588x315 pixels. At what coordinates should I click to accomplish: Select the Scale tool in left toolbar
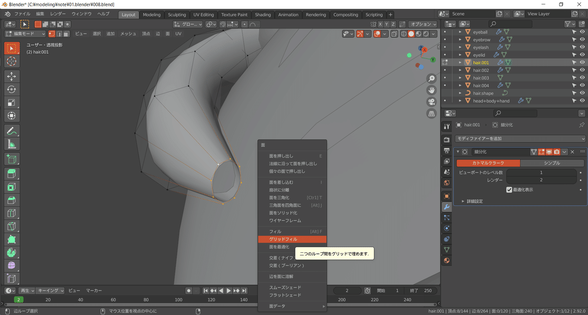point(12,103)
